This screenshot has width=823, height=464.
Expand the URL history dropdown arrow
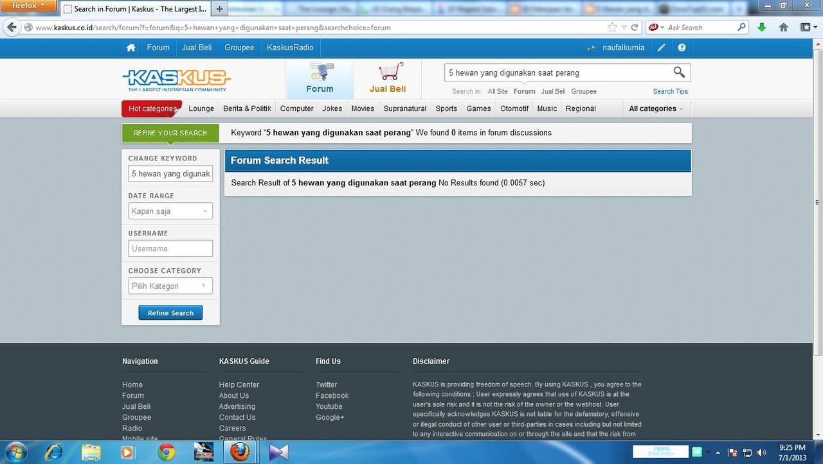[x=624, y=28]
